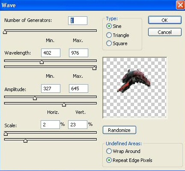This screenshot has width=185, height=171.
Task: Click the Randomize button
Action: pyautogui.click(x=119, y=130)
